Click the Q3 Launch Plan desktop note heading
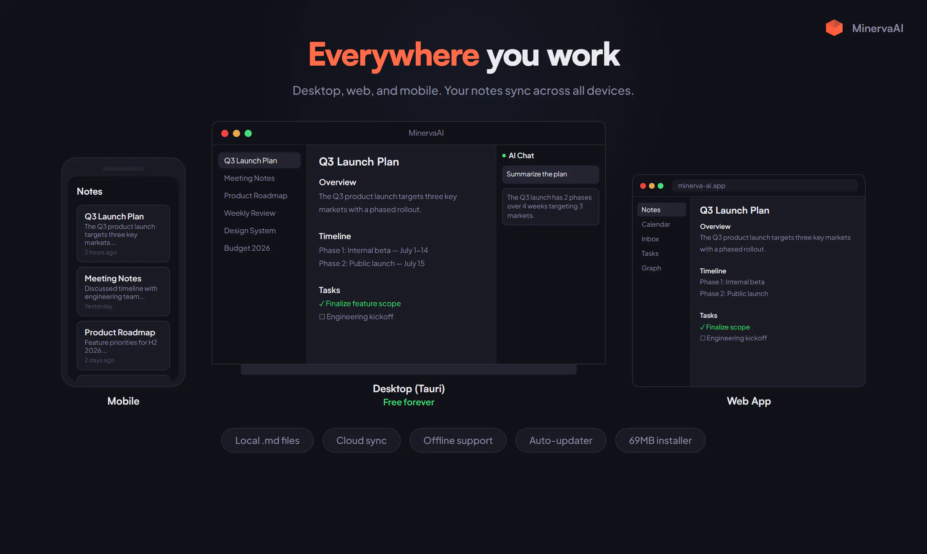Image resolution: width=927 pixels, height=554 pixels. [359, 162]
